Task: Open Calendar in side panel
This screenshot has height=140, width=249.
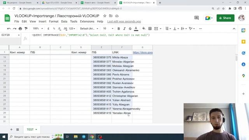Action: (x=244, y=30)
